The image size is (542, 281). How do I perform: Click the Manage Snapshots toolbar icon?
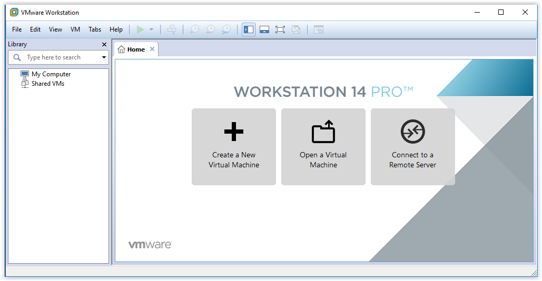coord(226,29)
